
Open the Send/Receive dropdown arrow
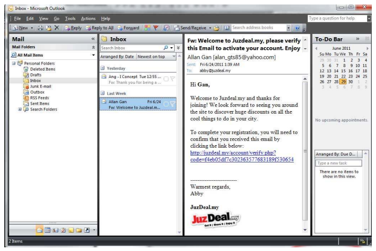point(210,28)
